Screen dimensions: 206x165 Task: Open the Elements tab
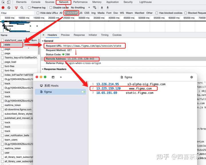coord(21,2)
